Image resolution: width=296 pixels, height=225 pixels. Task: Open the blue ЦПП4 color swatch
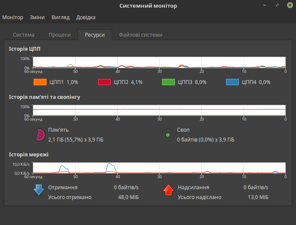pyautogui.click(x=232, y=82)
